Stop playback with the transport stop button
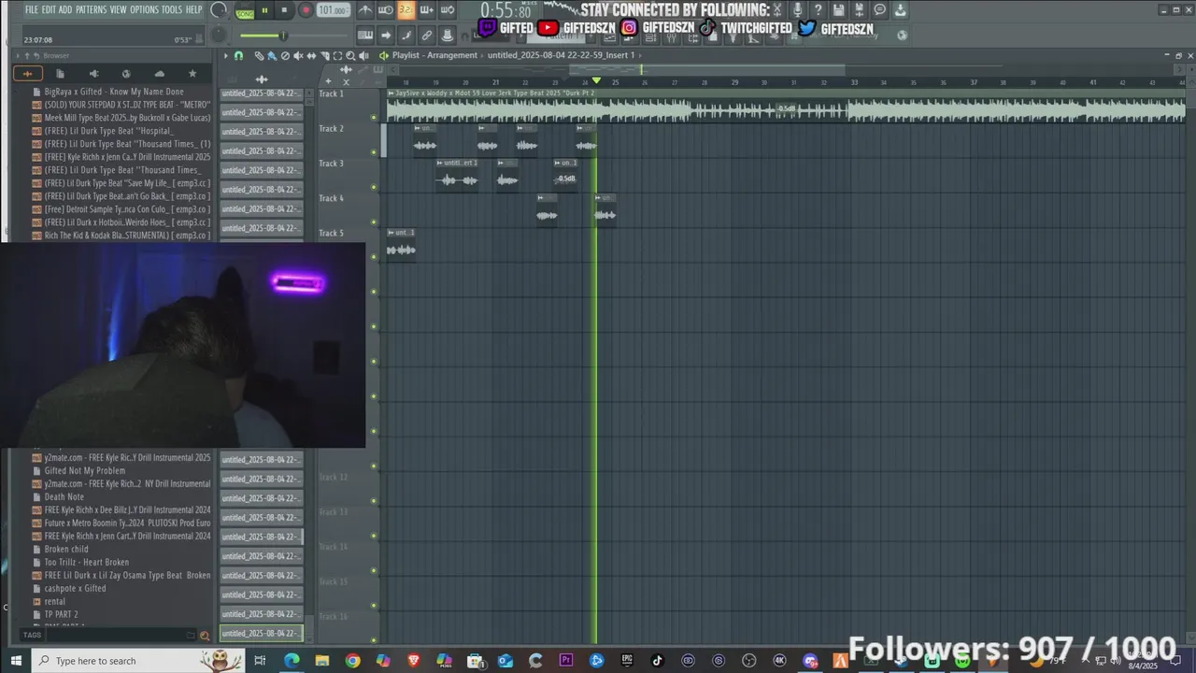This screenshot has width=1196, height=673. pos(284,10)
